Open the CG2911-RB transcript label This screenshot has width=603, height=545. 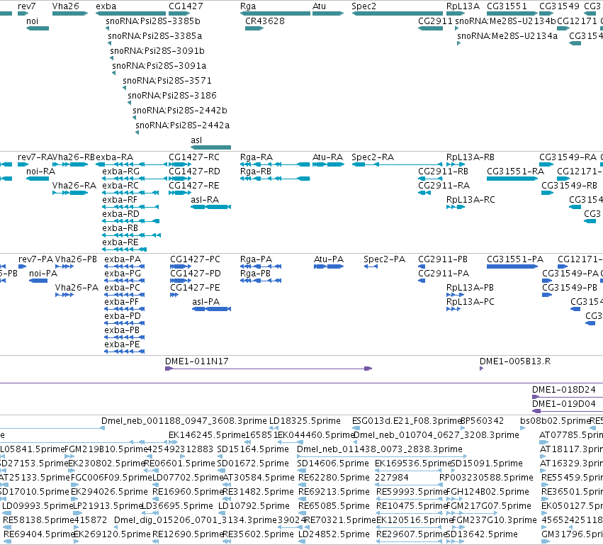(x=443, y=172)
